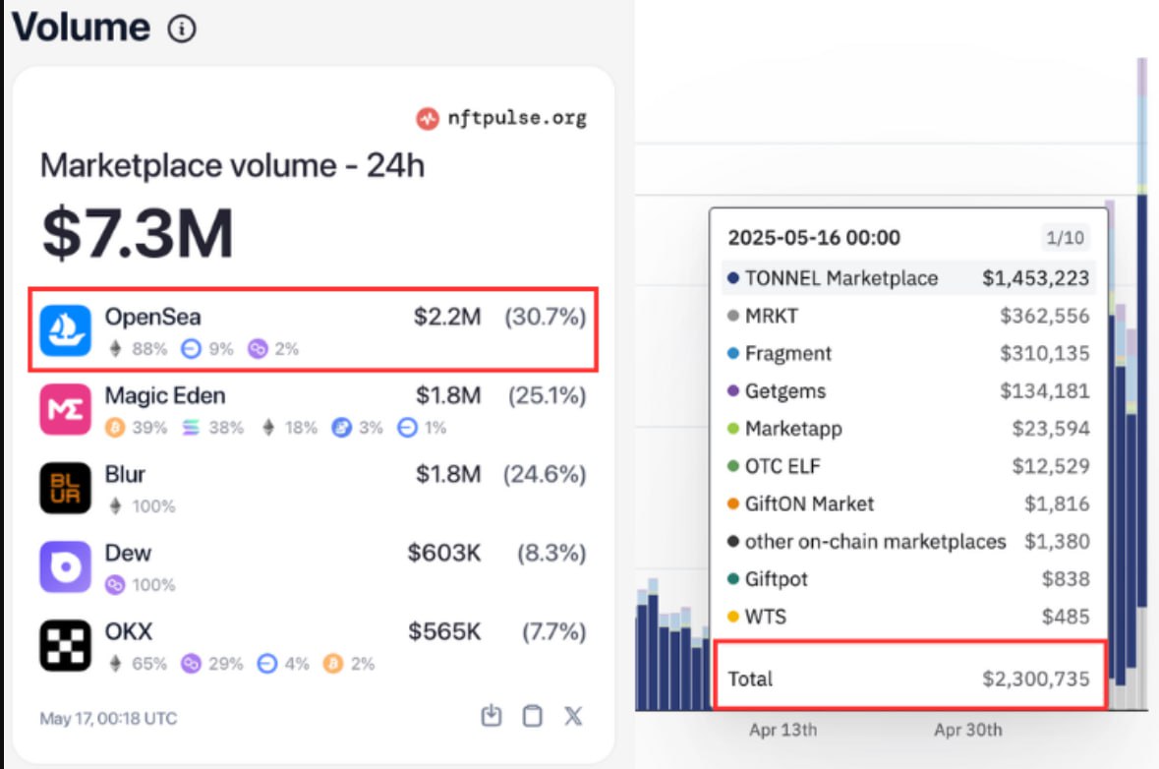1159x769 pixels.
Task: Select the Blur marketplace name
Action: pos(125,474)
